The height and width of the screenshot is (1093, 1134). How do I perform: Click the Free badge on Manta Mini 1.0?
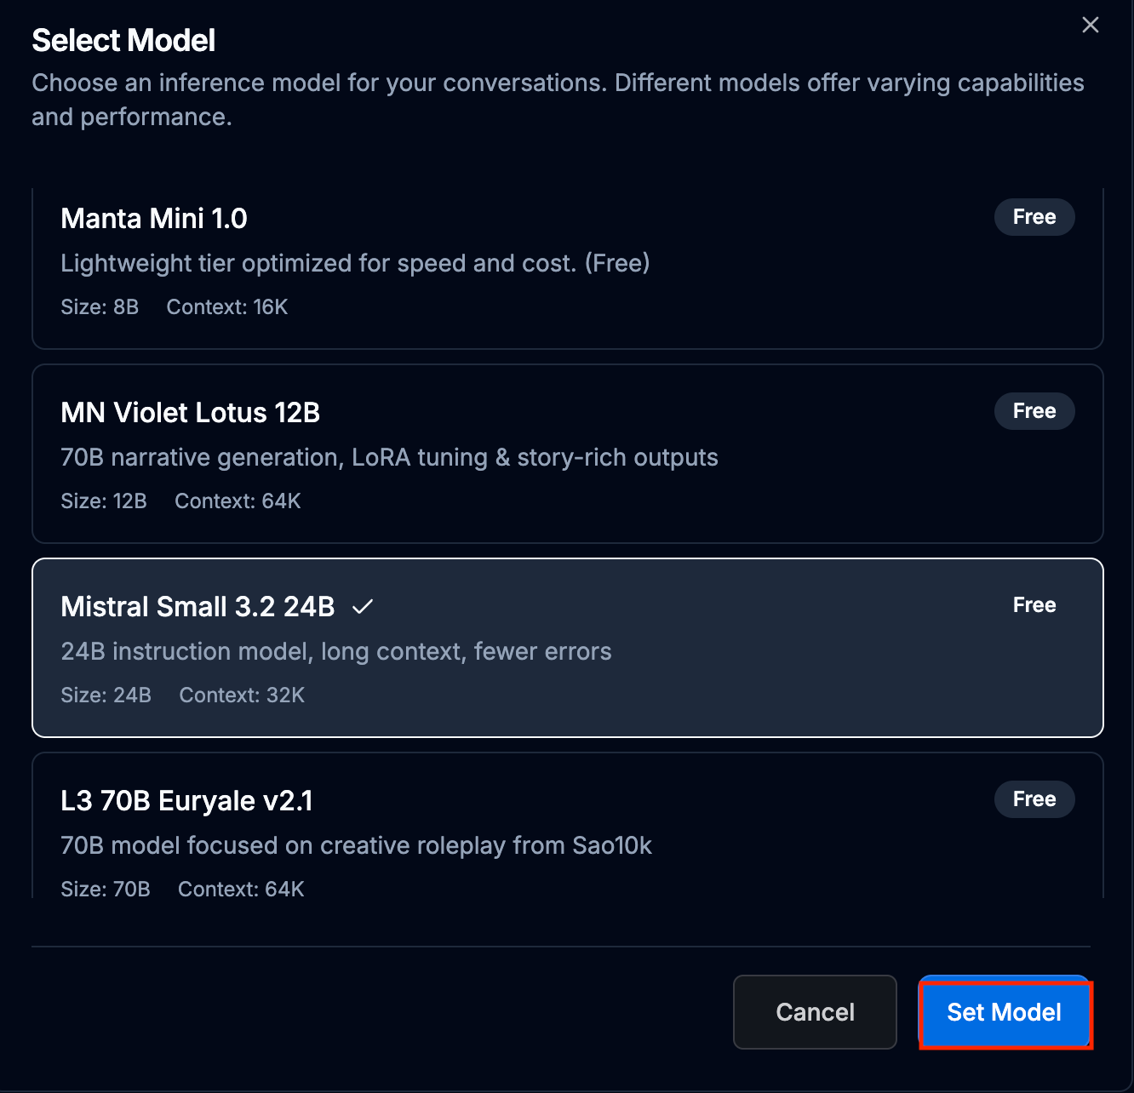point(1034,217)
